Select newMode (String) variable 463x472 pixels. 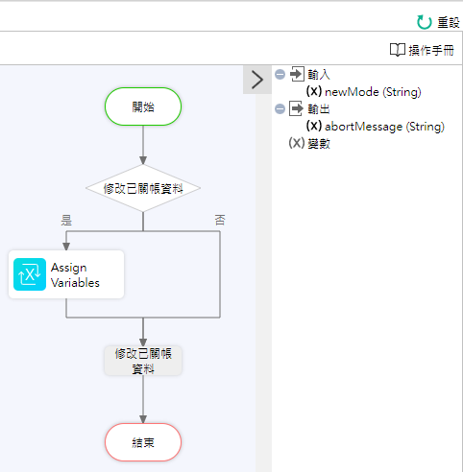tap(373, 92)
